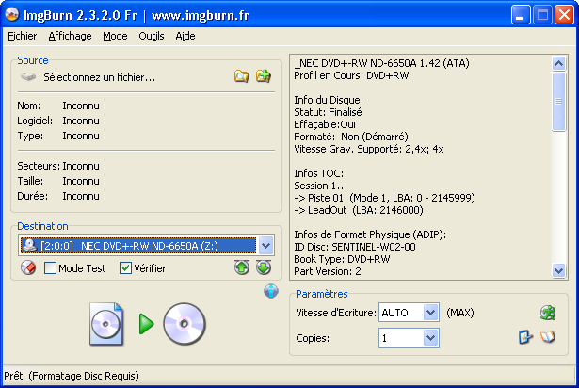Click 'ID Disc: SENTINEL-W02-00' line
Image resolution: width=579 pixels, height=388 pixels.
coord(355,247)
